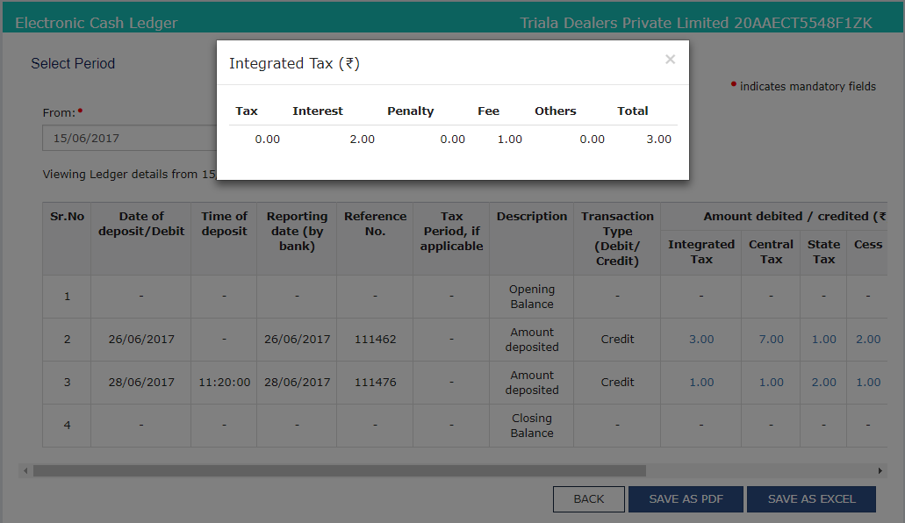This screenshot has width=905, height=523.
Task: Click the Description column header
Action: point(531,216)
